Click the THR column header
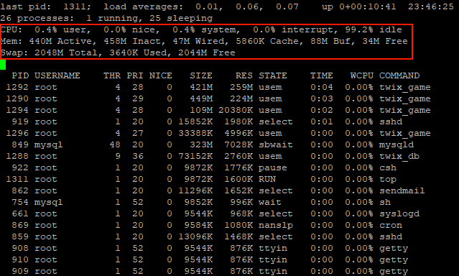The image size is (459, 276). [x=112, y=75]
